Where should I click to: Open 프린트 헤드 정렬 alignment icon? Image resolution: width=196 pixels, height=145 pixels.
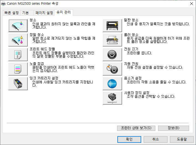pos(18,55)
